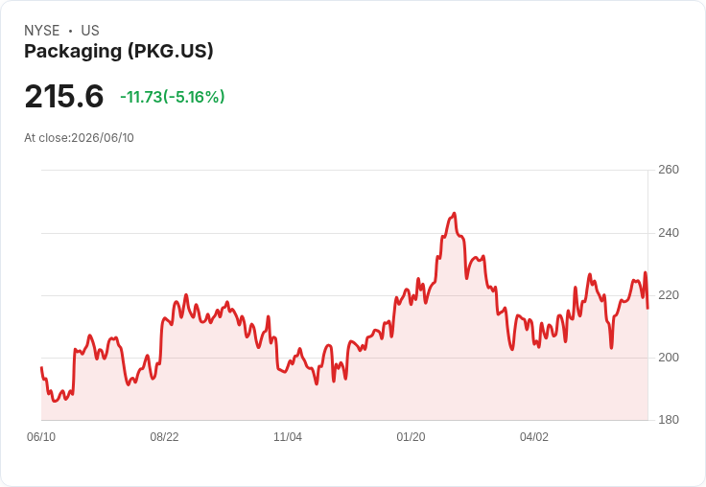The image size is (706, 487).
Task: Select the 215.6 current price value
Action: 64,96
